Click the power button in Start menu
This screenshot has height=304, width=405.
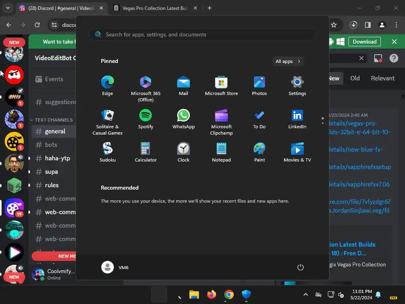coord(301,267)
